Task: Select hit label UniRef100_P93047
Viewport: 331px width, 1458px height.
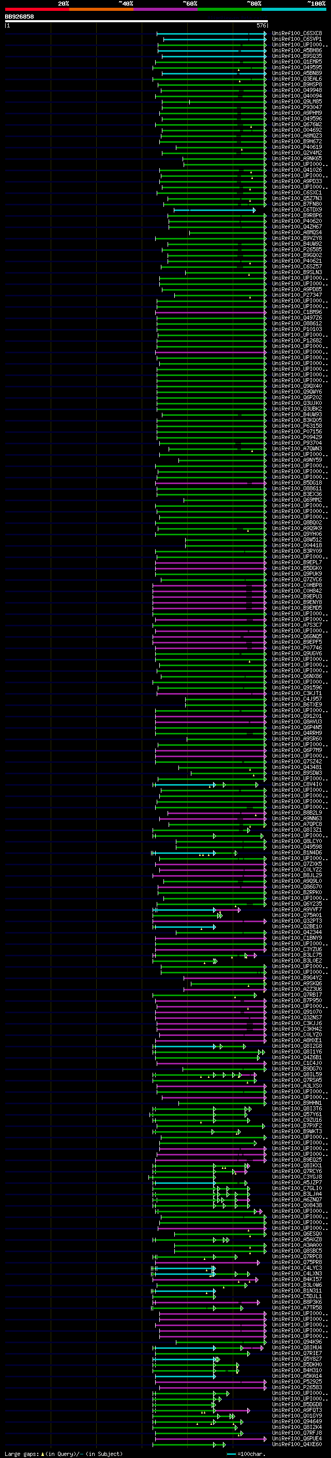Action: click(x=297, y=107)
